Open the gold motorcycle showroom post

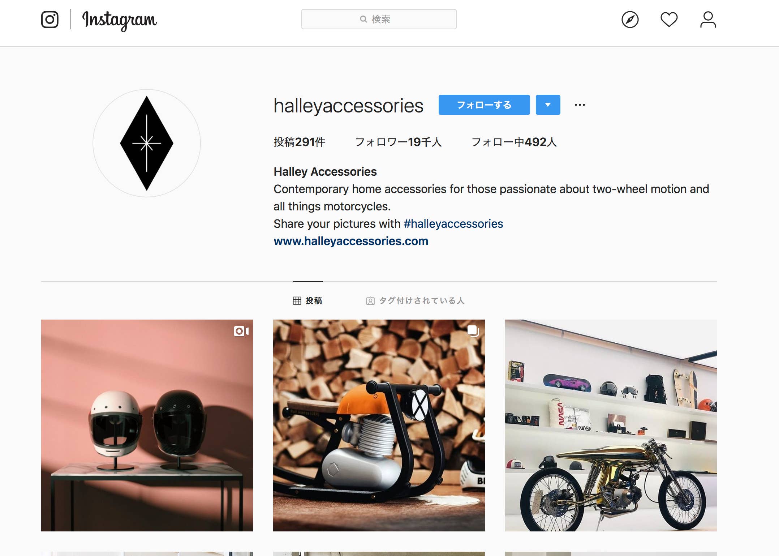point(611,425)
